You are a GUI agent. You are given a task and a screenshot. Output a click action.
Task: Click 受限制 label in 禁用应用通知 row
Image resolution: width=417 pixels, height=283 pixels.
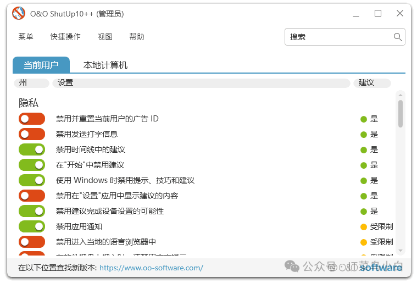(381, 226)
